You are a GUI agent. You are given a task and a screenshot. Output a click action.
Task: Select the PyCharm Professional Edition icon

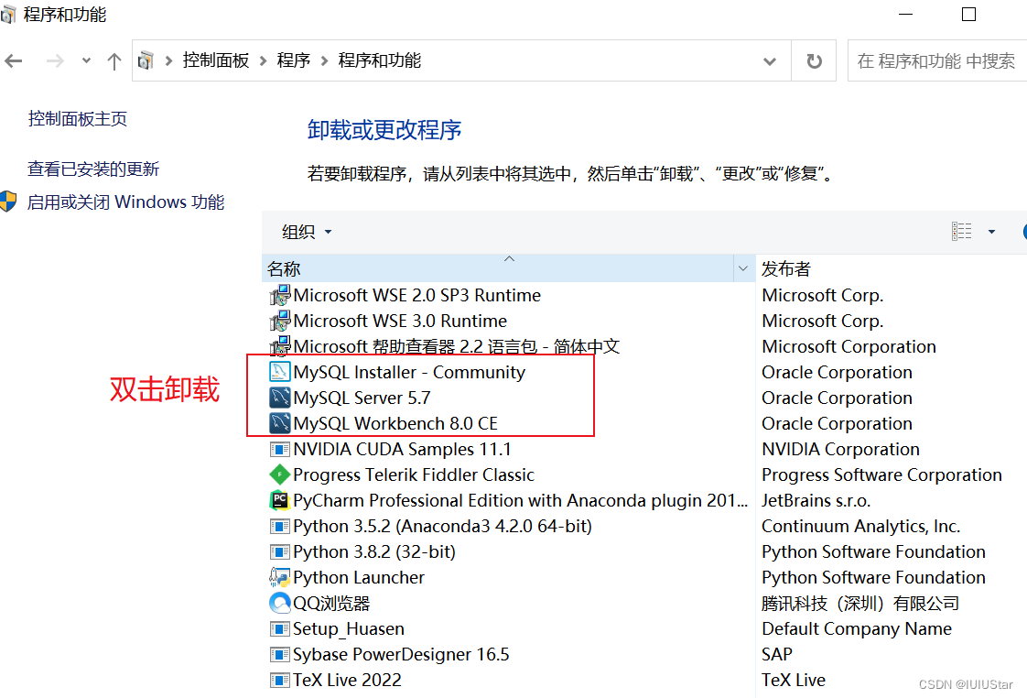tap(280, 501)
